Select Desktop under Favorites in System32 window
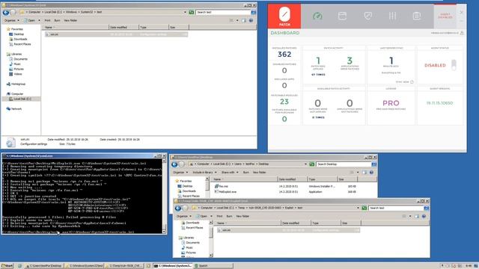The width and height of the screenshot is (479, 269). (19, 34)
